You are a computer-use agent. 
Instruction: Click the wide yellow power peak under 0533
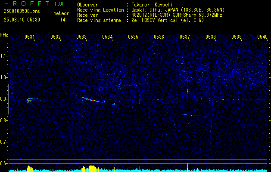tap(92, 168)
